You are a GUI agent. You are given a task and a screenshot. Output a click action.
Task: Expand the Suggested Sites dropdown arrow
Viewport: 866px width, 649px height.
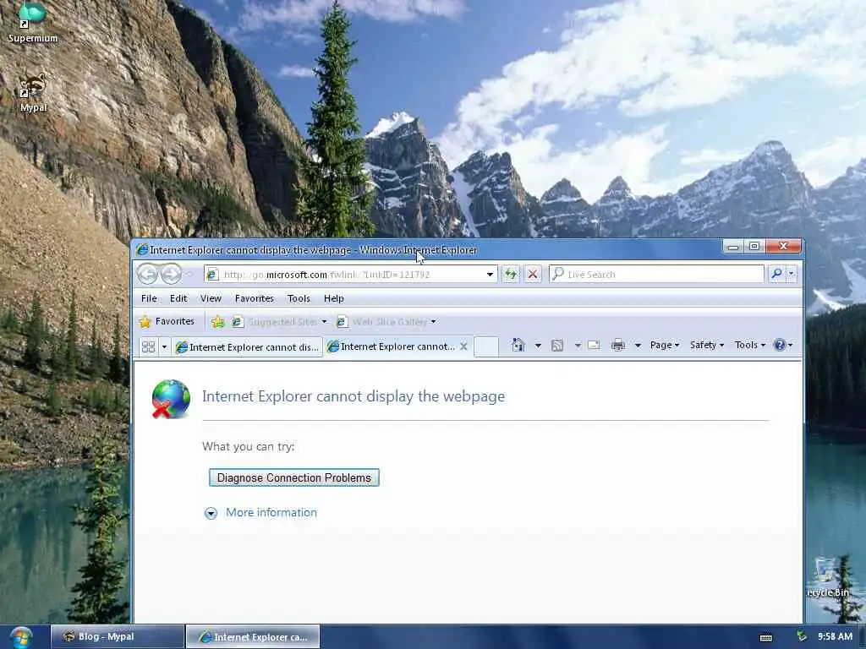tap(324, 322)
